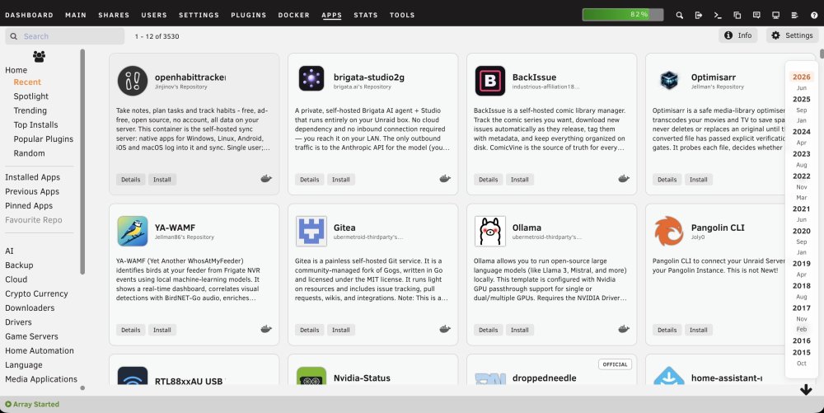Select Game Servers category
Screen dimensions: 824x413
[x=31, y=336]
